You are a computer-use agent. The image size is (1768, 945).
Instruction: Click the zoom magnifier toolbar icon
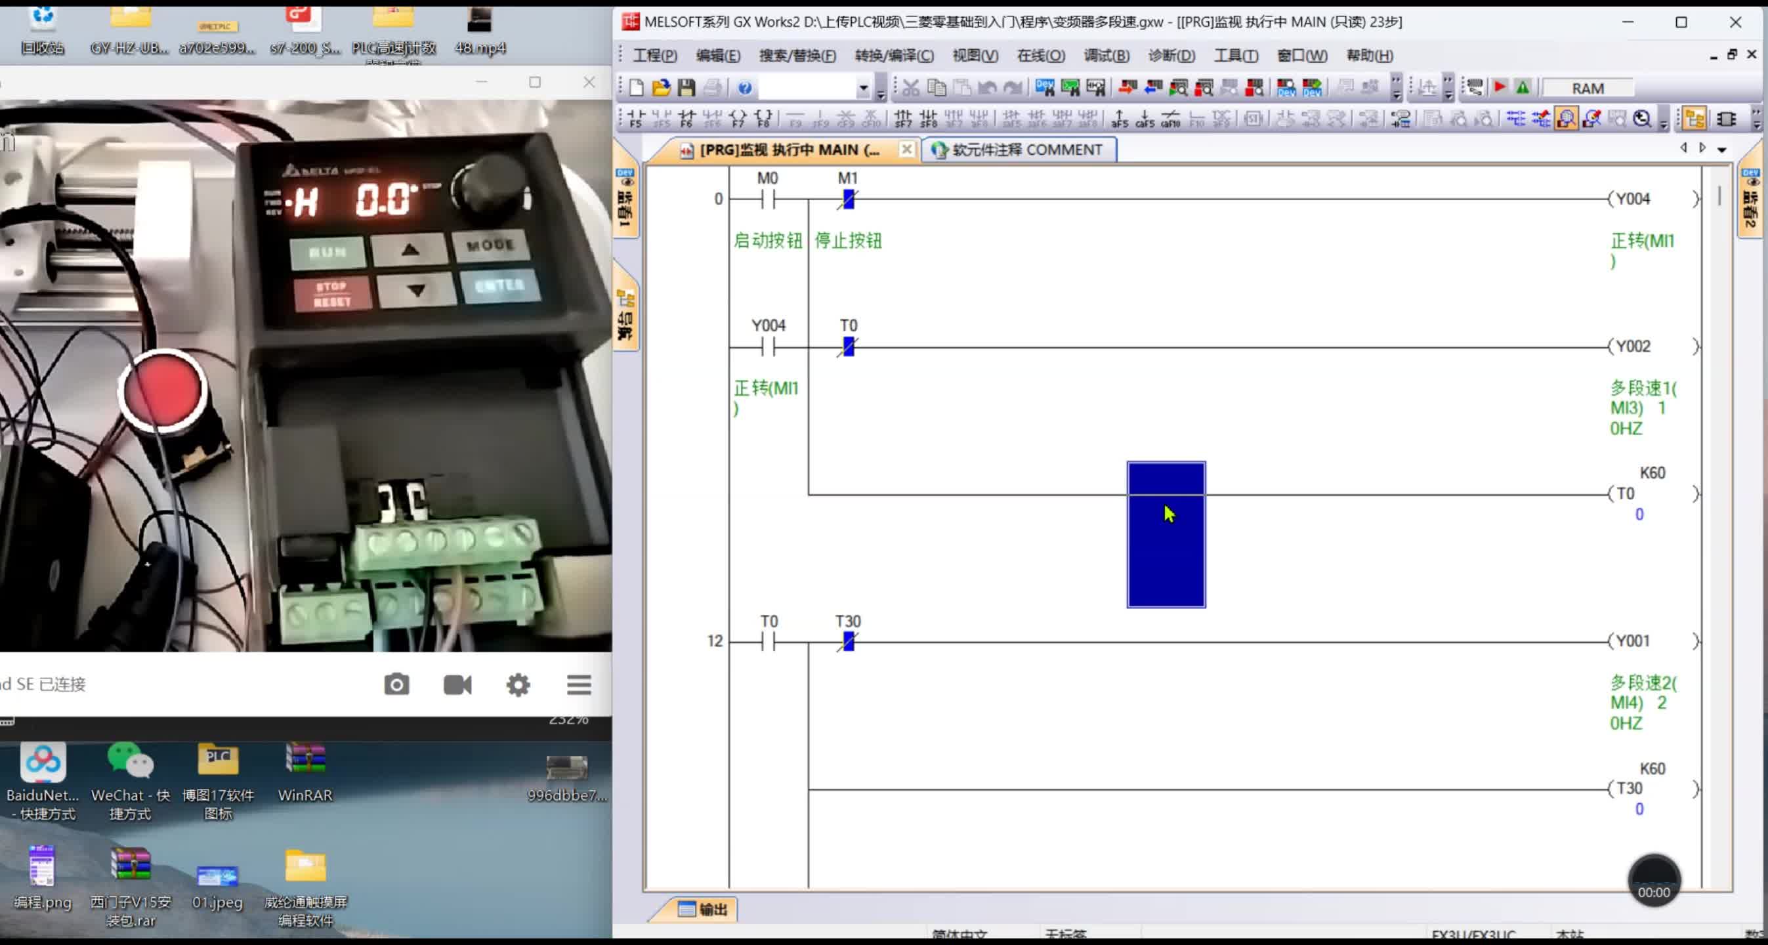click(x=1643, y=119)
